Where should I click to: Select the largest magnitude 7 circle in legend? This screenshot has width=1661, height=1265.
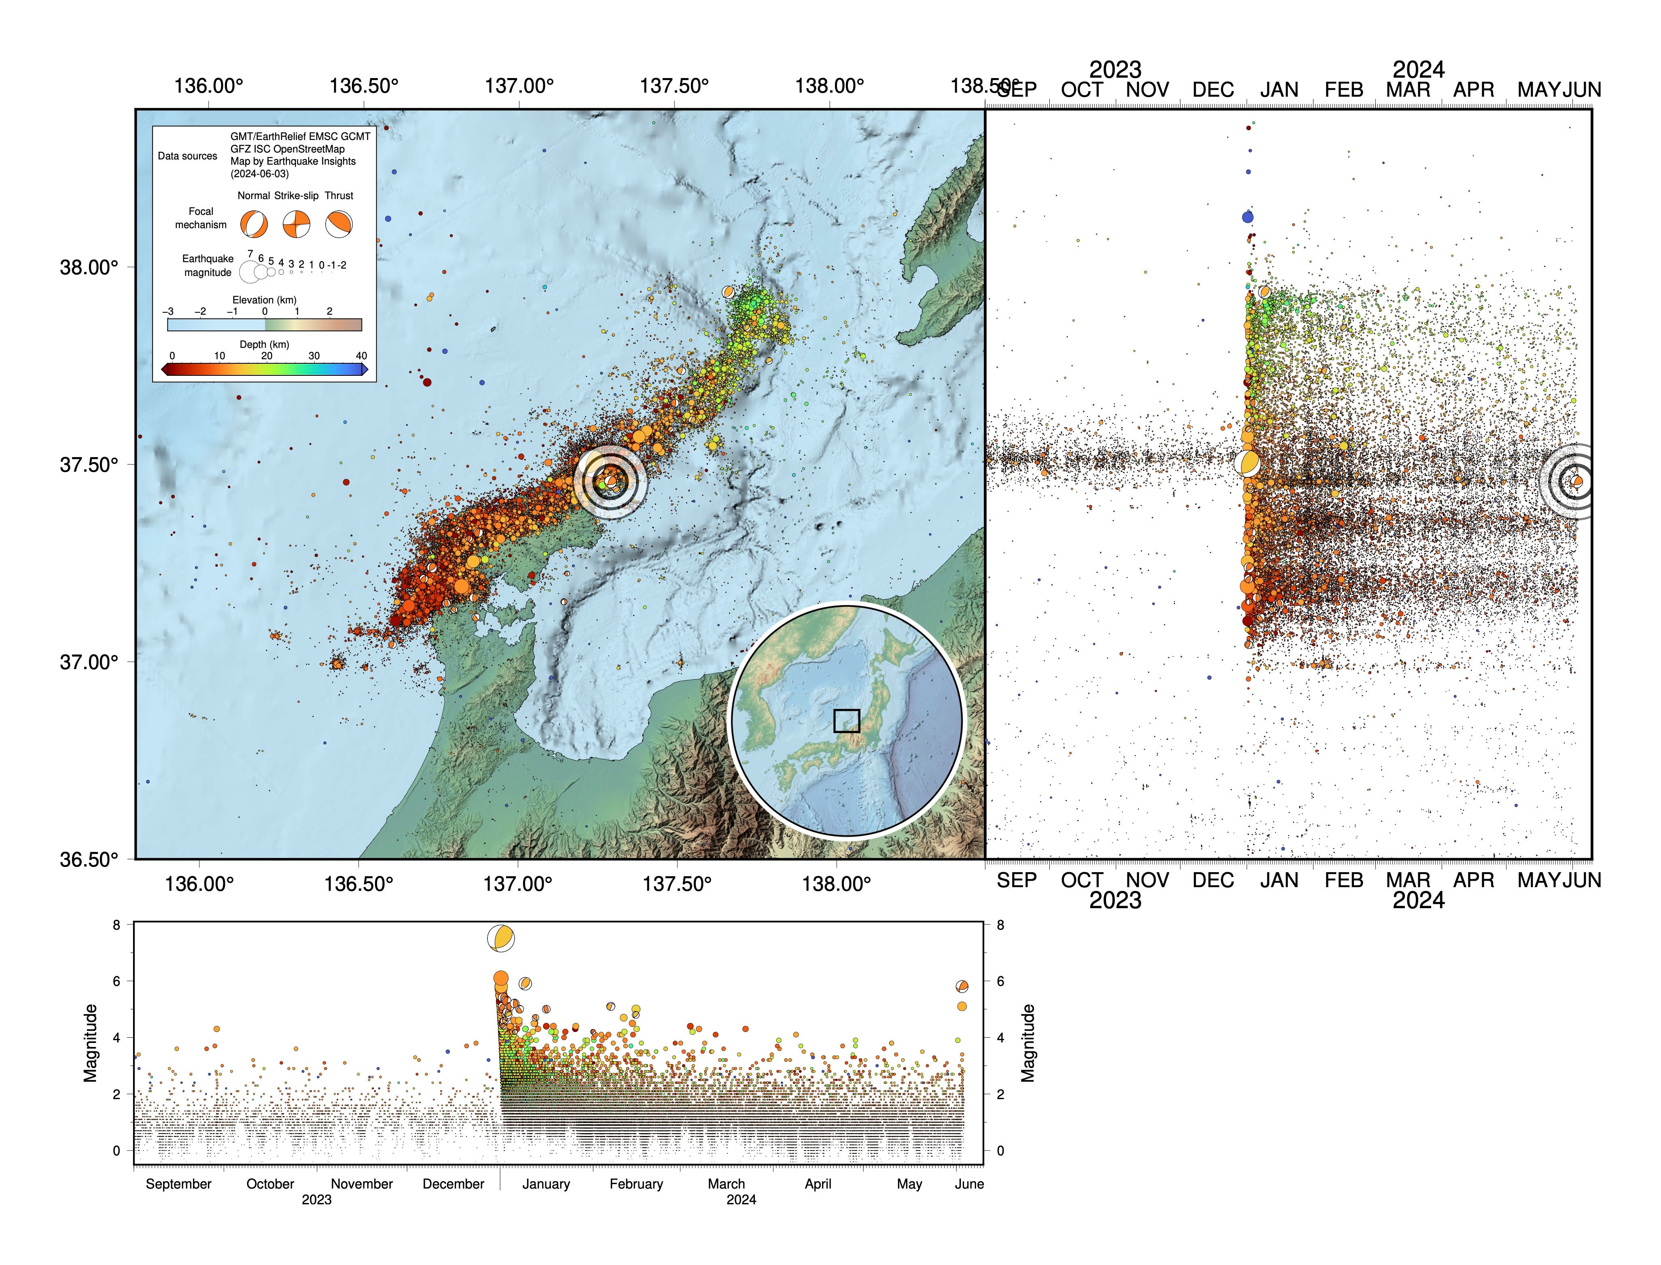(249, 272)
